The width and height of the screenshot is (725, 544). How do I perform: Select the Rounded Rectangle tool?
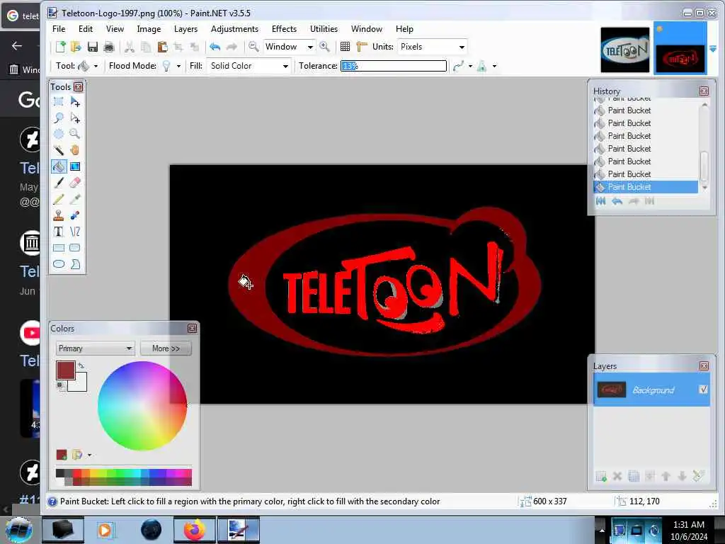pos(75,248)
